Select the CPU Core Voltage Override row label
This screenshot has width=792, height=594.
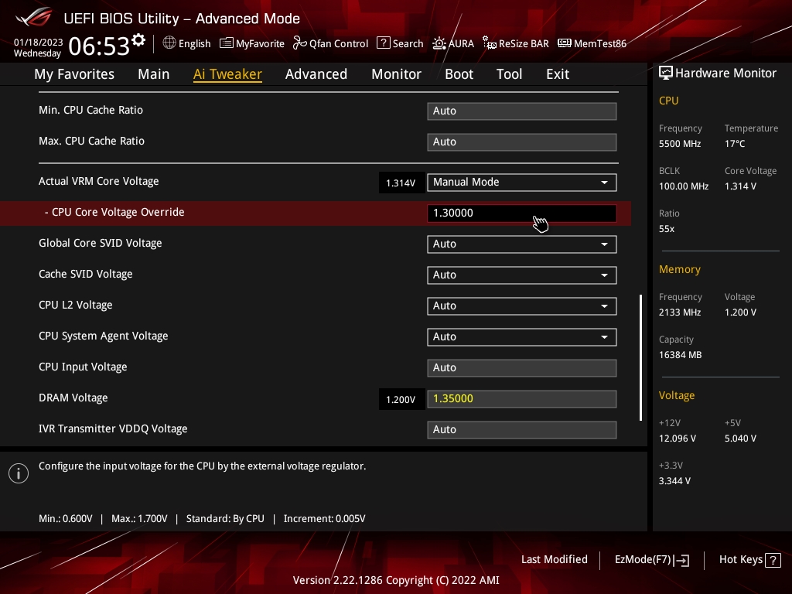114,212
